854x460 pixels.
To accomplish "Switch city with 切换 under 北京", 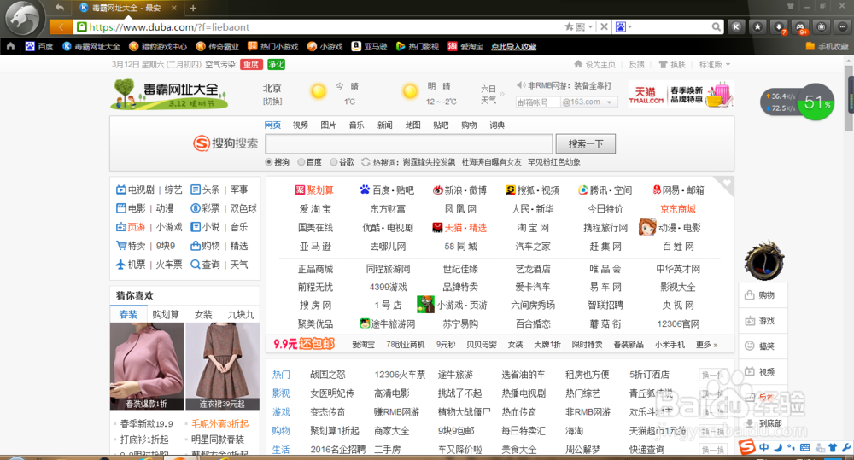I will coord(272,102).
